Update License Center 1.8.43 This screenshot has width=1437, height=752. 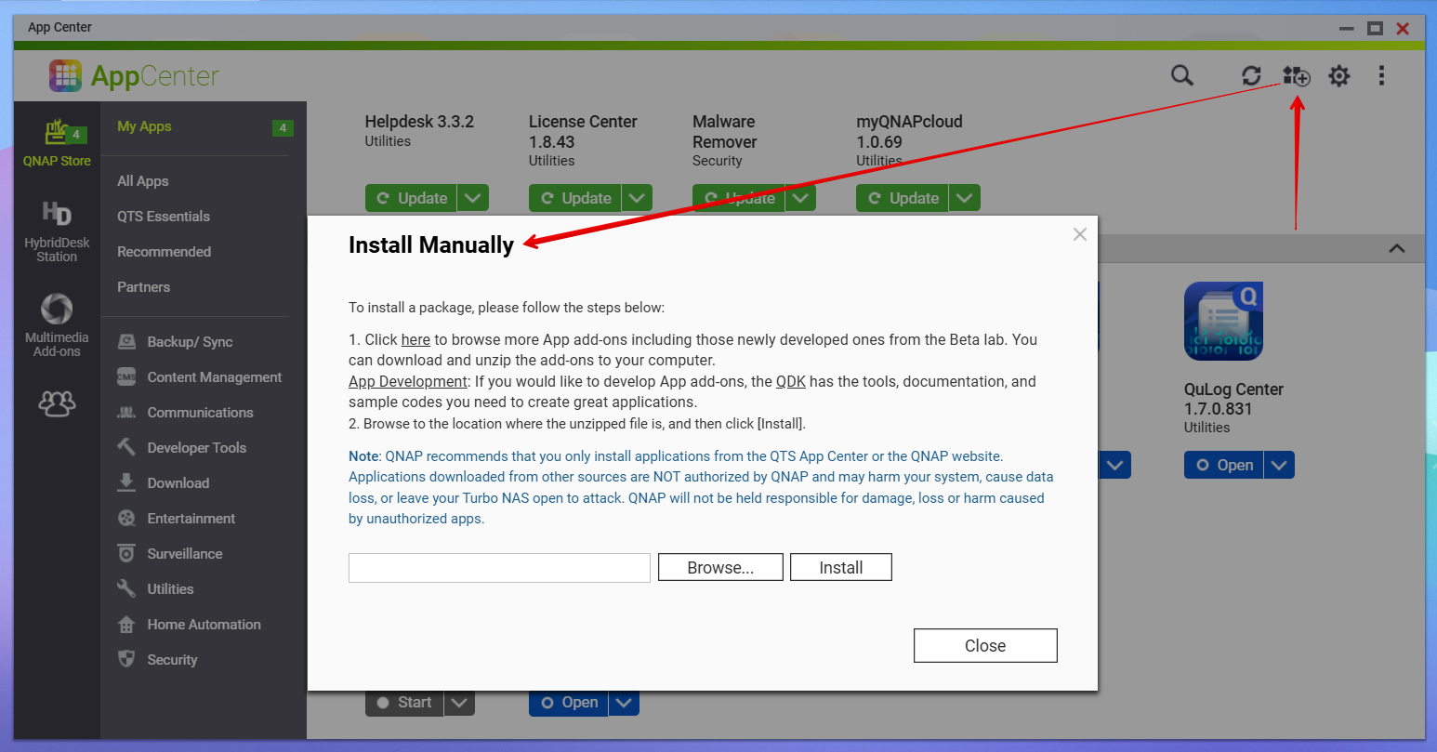[574, 198]
